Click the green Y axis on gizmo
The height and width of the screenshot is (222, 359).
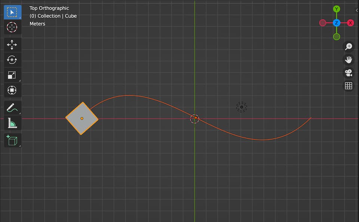[337, 9]
